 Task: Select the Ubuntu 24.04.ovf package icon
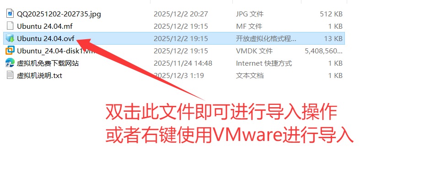tap(10, 38)
